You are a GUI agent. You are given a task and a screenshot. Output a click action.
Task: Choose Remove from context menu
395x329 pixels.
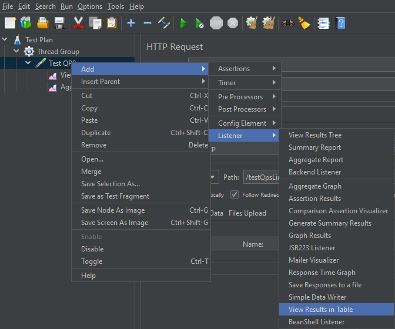click(141, 145)
